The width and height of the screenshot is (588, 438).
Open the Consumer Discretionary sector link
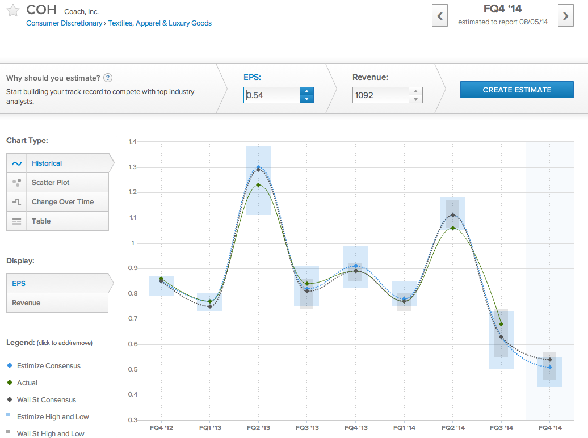click(x=64, y=23)
